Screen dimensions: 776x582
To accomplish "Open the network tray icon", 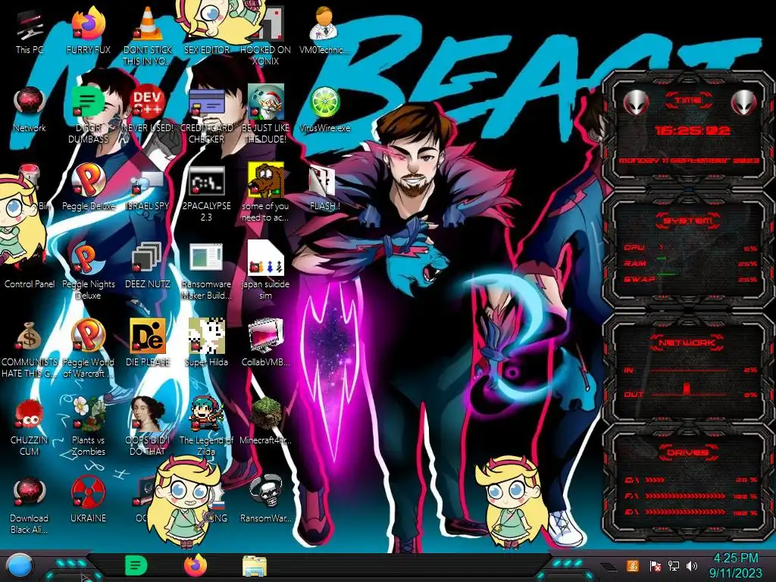I will tap(673, 565).
